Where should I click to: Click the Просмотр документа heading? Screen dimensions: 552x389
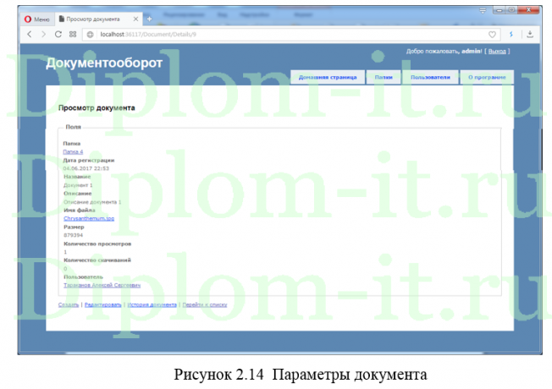97,108
